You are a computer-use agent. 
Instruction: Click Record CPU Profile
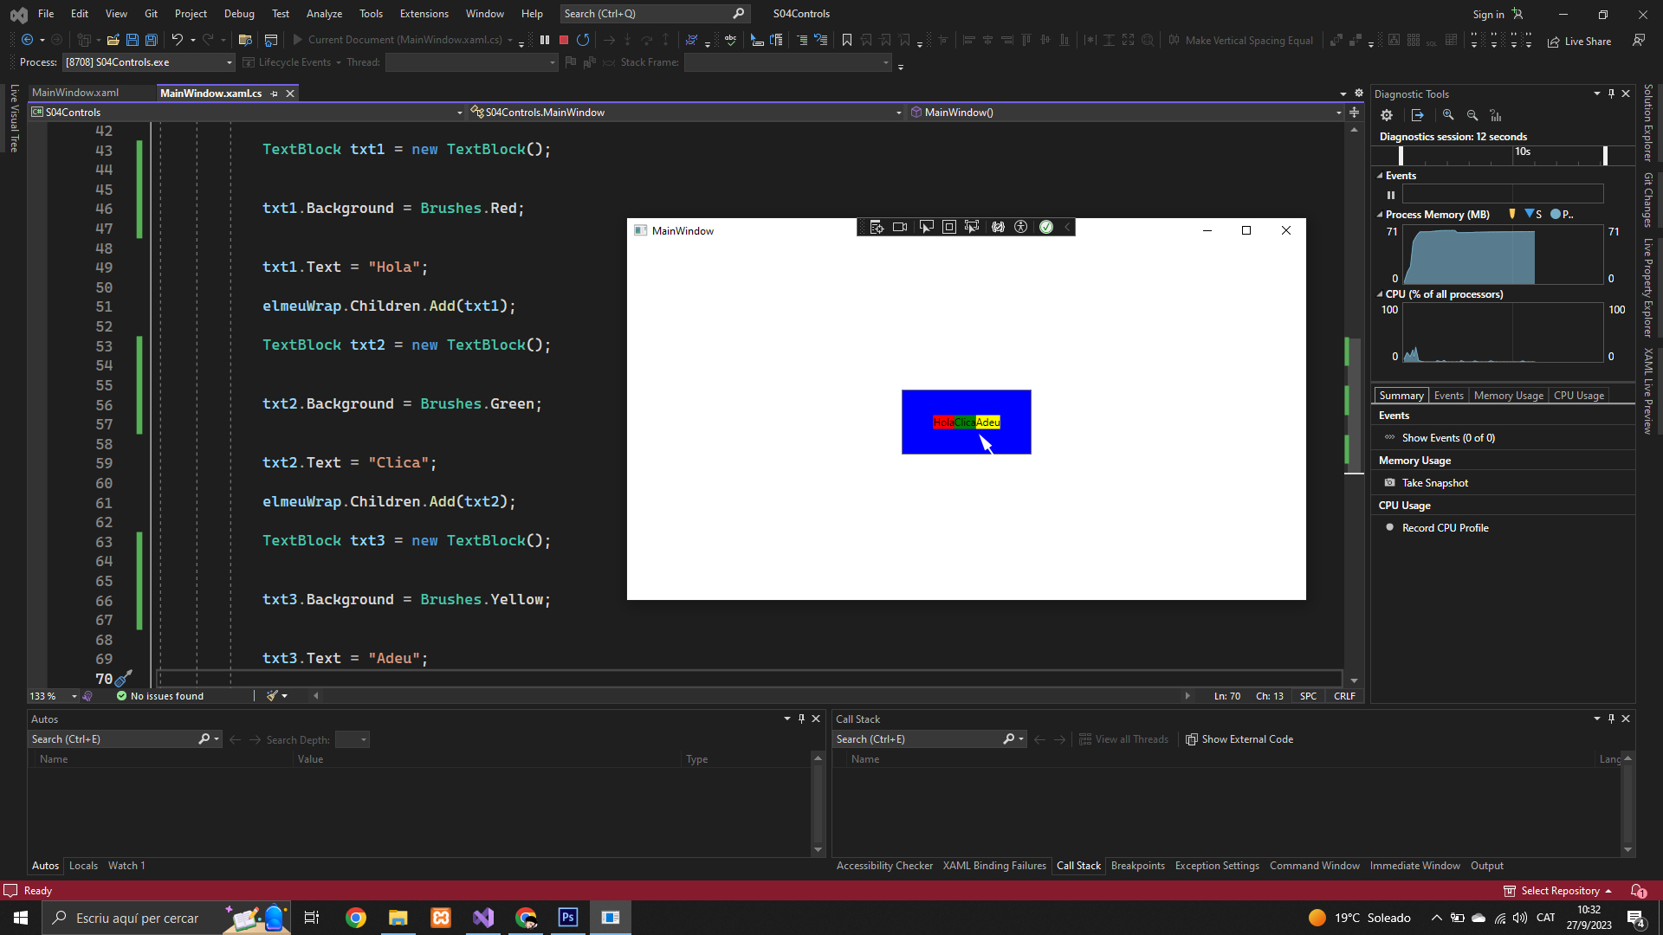click(x=1445, y=528)
